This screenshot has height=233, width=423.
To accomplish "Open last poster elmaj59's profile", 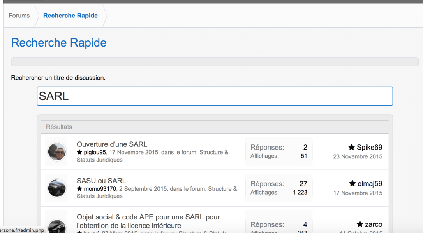I will coord(370,184).
